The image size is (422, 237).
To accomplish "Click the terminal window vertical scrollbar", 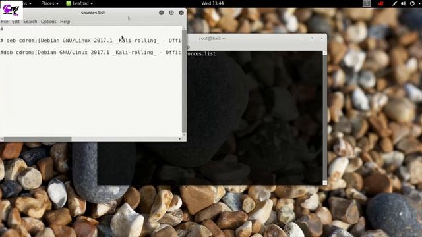I will click(x=325, y=118).
